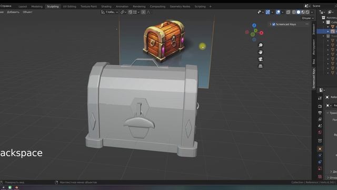Open the Инструмент sidebar tab

pyautogui.click(x=314, y=47)
